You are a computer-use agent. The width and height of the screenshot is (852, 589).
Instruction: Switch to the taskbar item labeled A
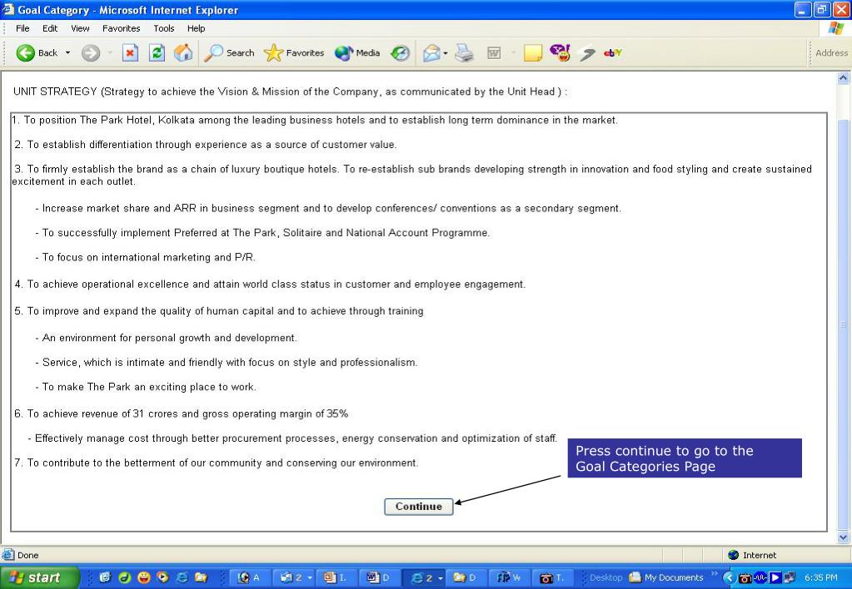click(249, 577)
